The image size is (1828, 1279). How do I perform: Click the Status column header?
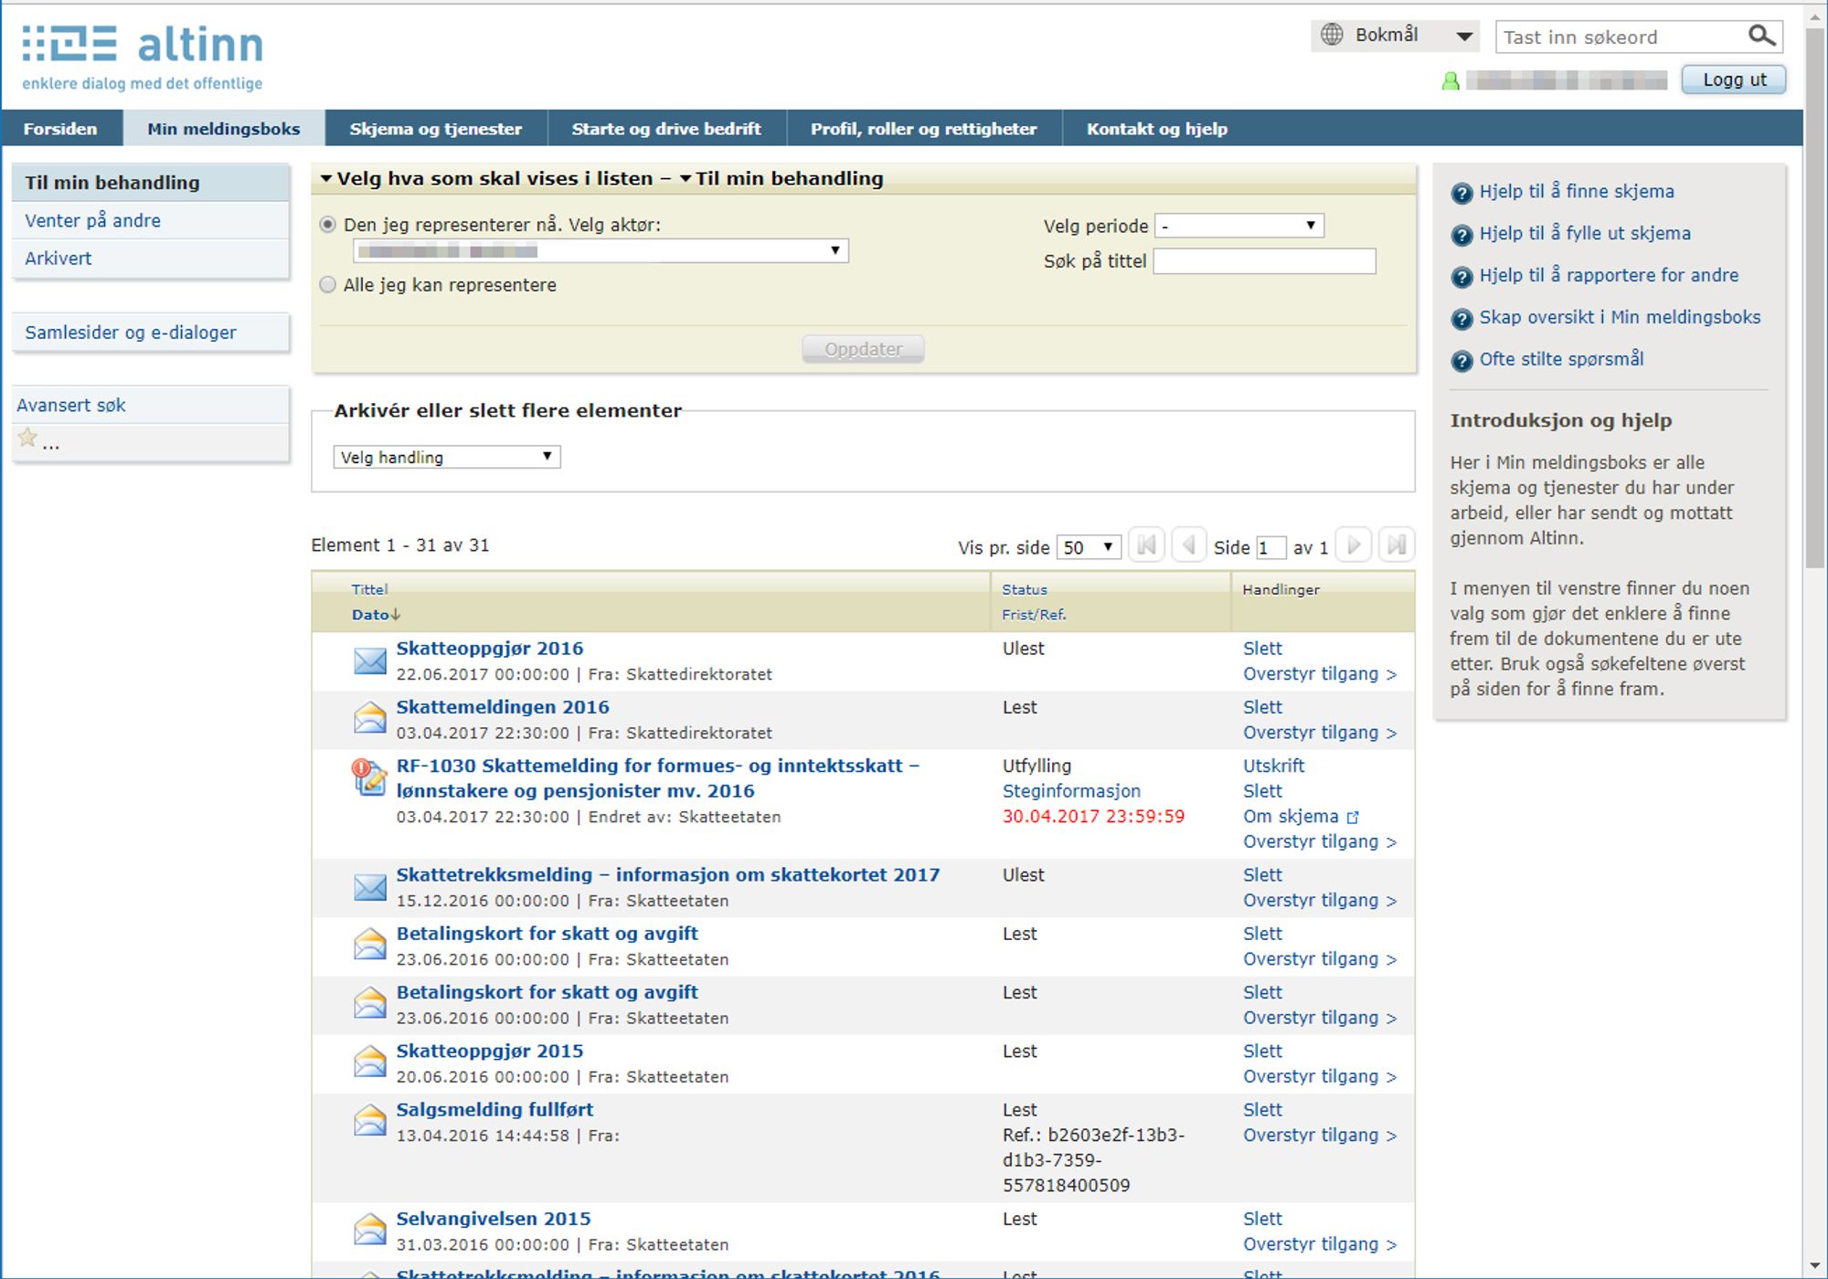[x=1025, y=589]
